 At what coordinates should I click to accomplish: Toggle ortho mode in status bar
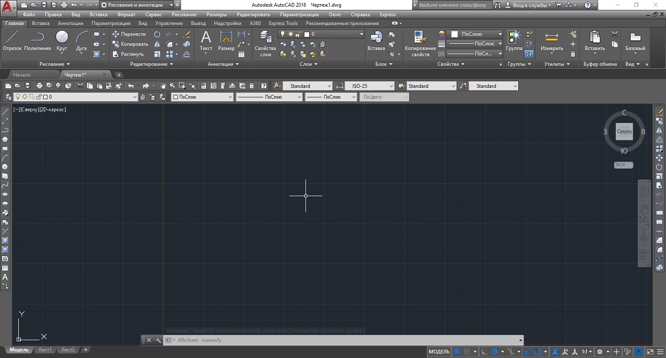pos(484,352)
